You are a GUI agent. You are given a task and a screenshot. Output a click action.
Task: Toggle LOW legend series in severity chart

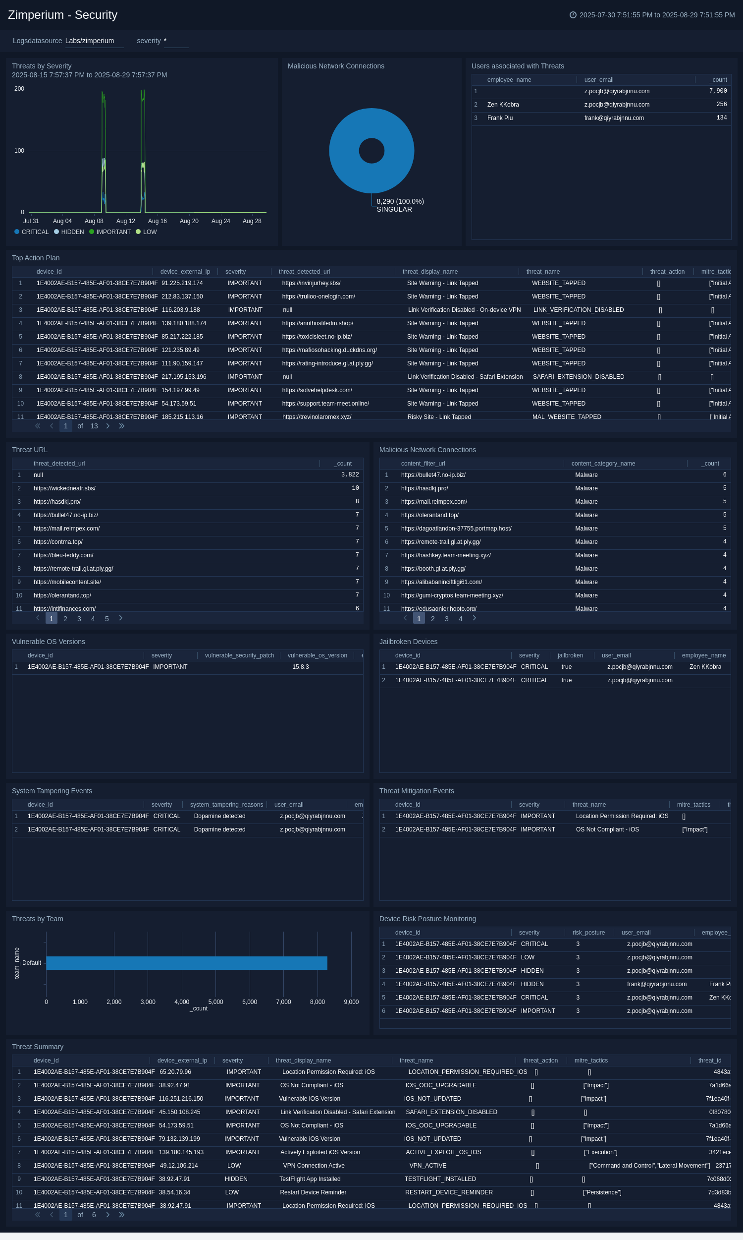pyautogui.click(x=146, y=232)
